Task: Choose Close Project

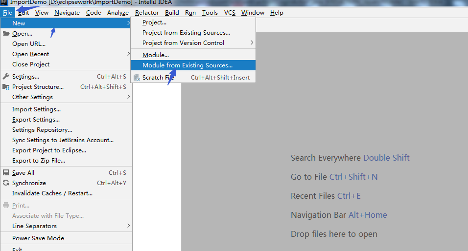Action: click(x=66, y=64)
